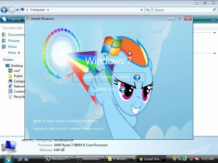Viewport: 218px width, 163px height.
Task: Click the AMD Ryzen 7 5800X processor text
Action: 81,145
